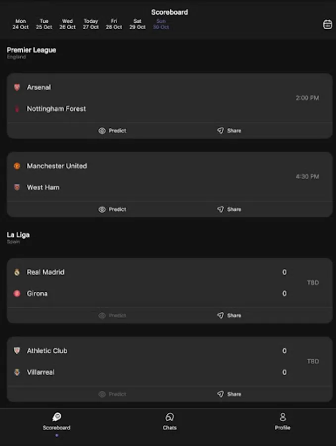The image size is (336, 446).
Task: Click the Manchester United club logo
Action: pyautogui.click(x=17, y=166)
